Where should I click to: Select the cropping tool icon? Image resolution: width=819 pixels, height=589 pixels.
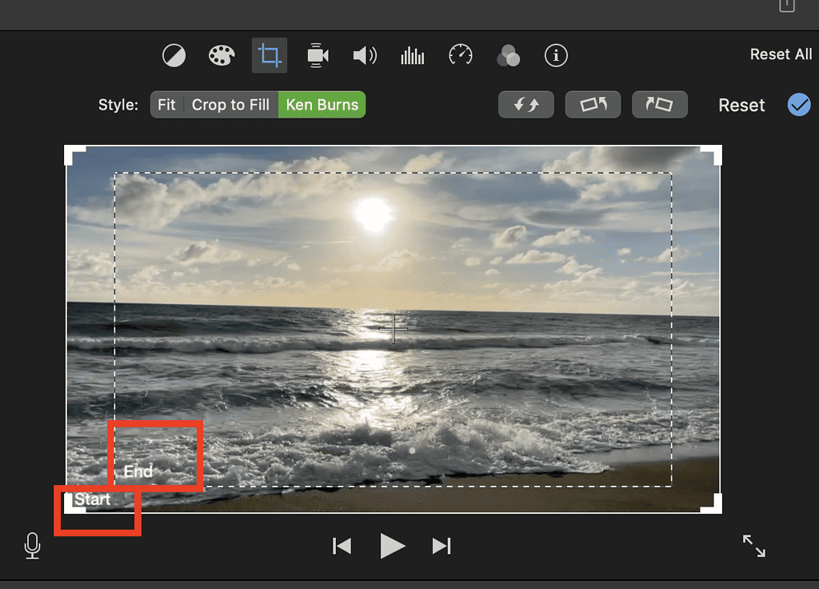coord(270,55)
